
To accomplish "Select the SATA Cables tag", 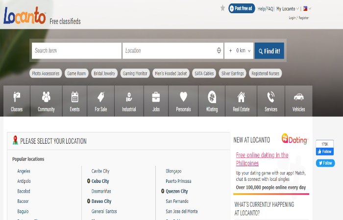I will pyautogui.click(x=204, y=73).
